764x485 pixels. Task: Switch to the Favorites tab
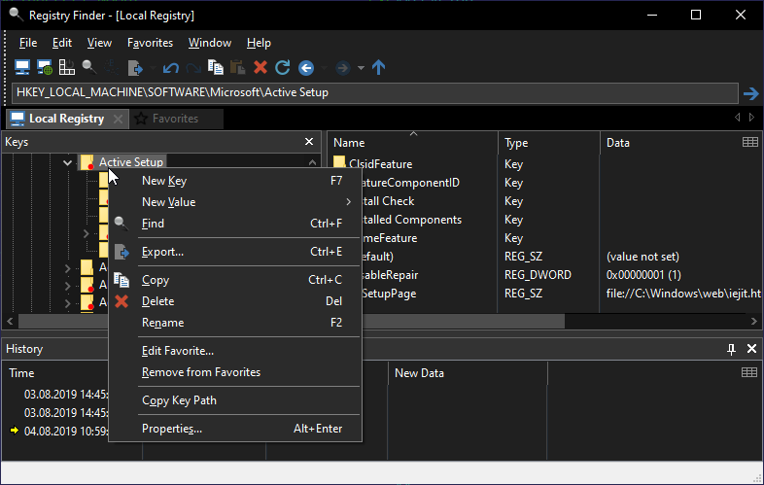(175, 119)
